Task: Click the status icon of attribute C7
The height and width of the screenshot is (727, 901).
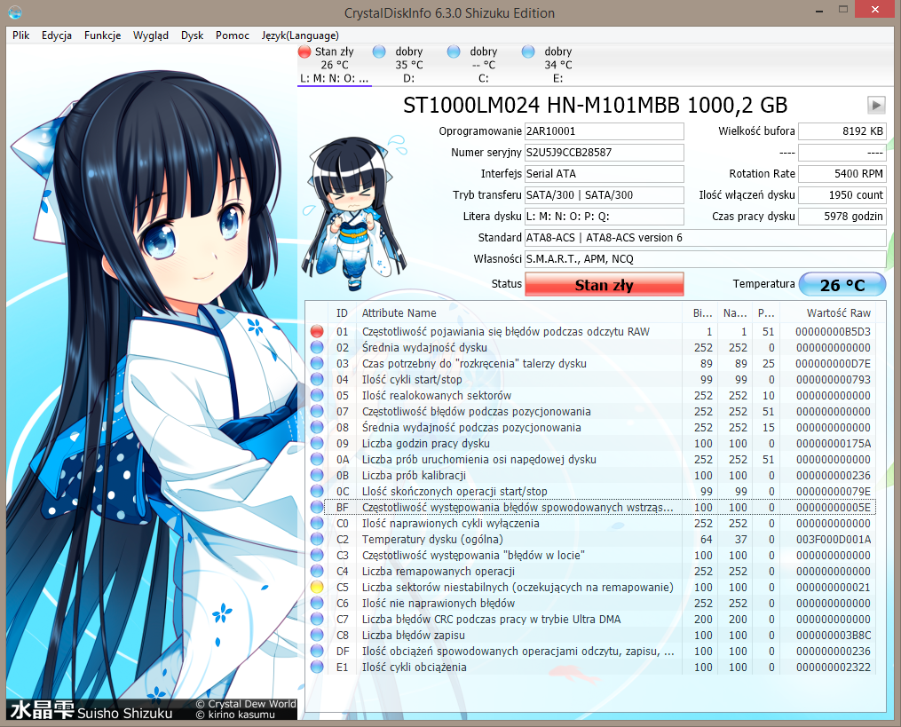Action: (x=317, y=619)
